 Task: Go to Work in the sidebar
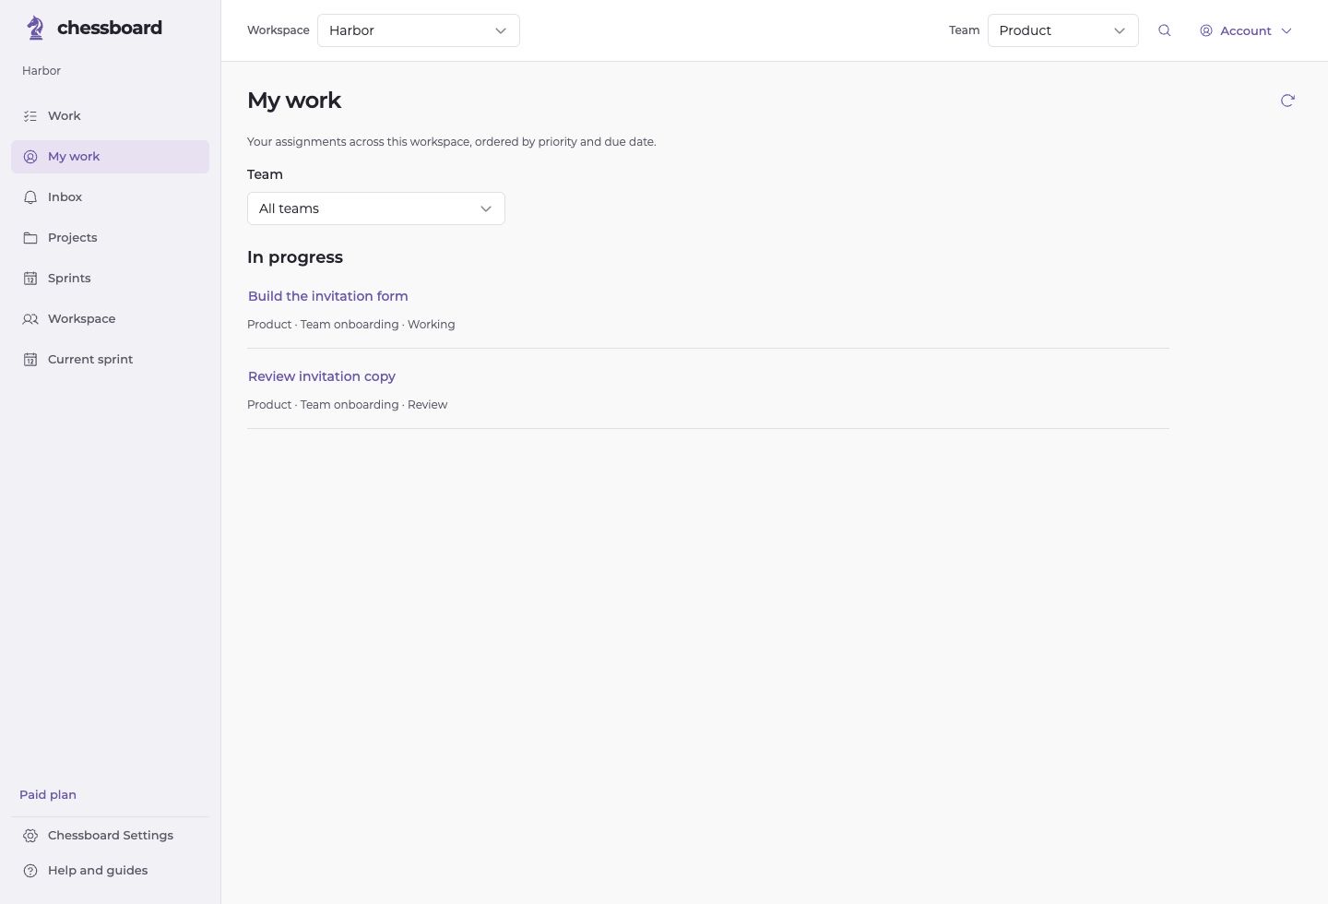pos(111,116)
